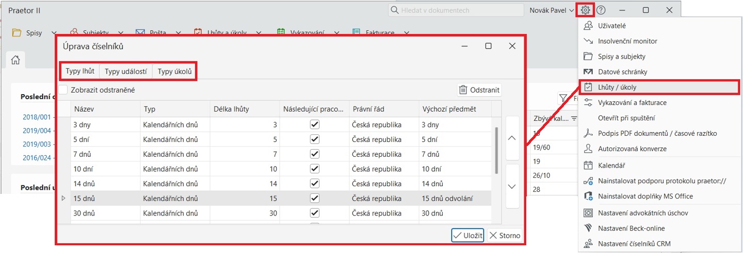743x253 pixels.
Task: Expand the Novák Pavel user dropdown
Action: [x=552, y=10]
